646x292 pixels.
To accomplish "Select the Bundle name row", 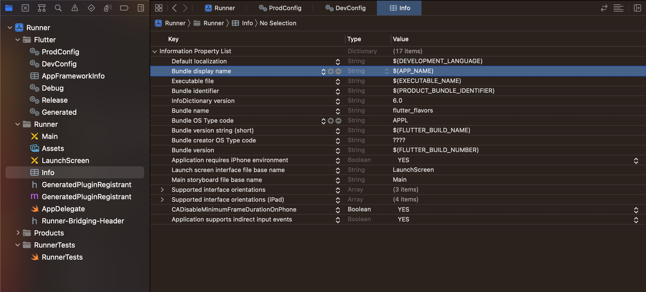I will (x=398, y=111).
